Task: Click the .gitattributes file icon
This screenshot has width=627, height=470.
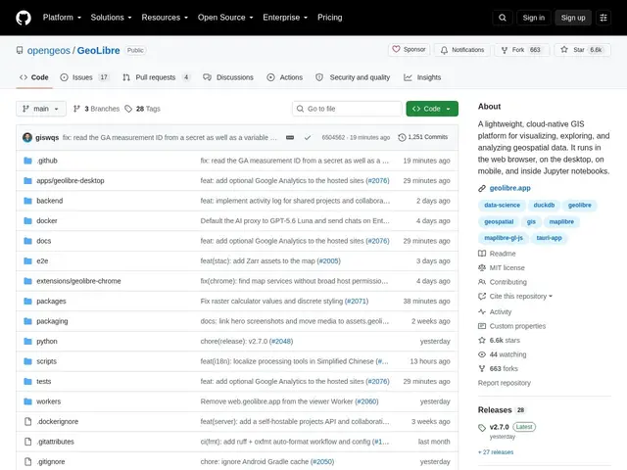Action: (x=27, y=442)
